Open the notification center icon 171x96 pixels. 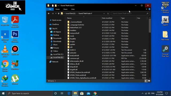click(x=166, y=93)
